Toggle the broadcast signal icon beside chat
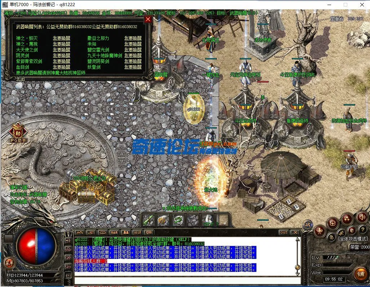The height and width of the screenshot is (287, 370). (68, 275)
